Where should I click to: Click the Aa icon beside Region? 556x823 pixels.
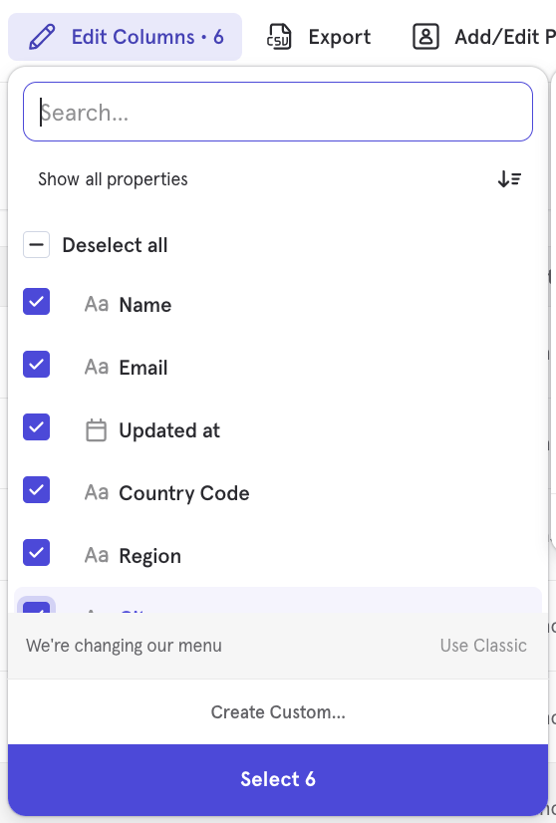coord(97,555)
